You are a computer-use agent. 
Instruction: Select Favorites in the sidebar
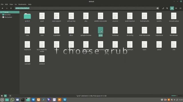point(7,15)
